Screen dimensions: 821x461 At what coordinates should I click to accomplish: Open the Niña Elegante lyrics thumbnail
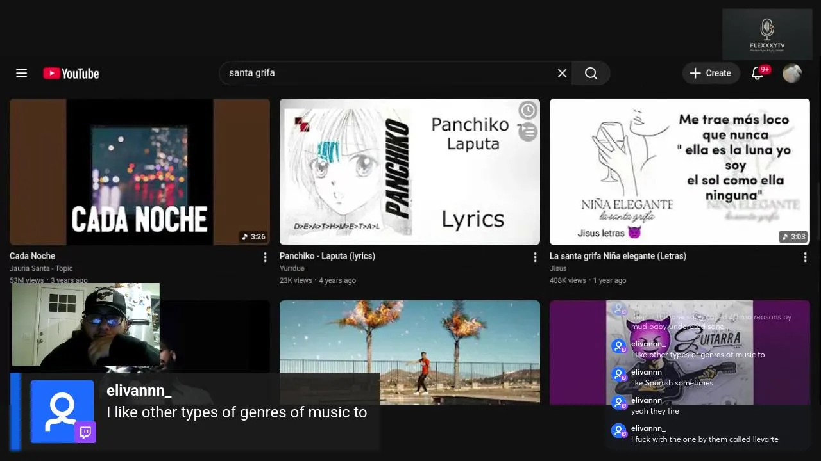coord(680,172)
